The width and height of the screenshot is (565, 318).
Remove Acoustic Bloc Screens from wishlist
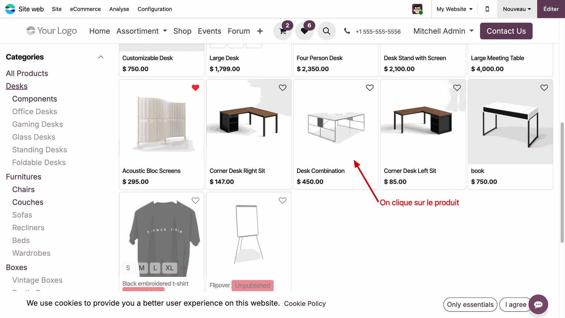pyautogui.click(x=195, y=88)
